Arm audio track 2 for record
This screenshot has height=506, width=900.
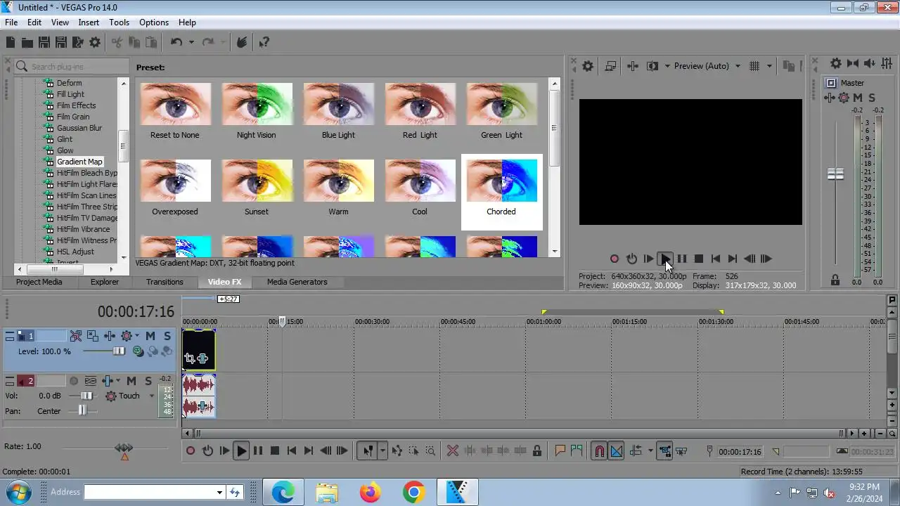coord(73,381)
